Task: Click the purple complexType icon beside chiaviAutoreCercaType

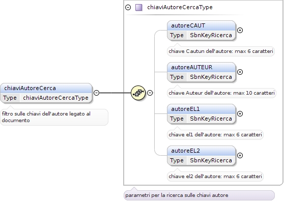Action: pos(139,8)
